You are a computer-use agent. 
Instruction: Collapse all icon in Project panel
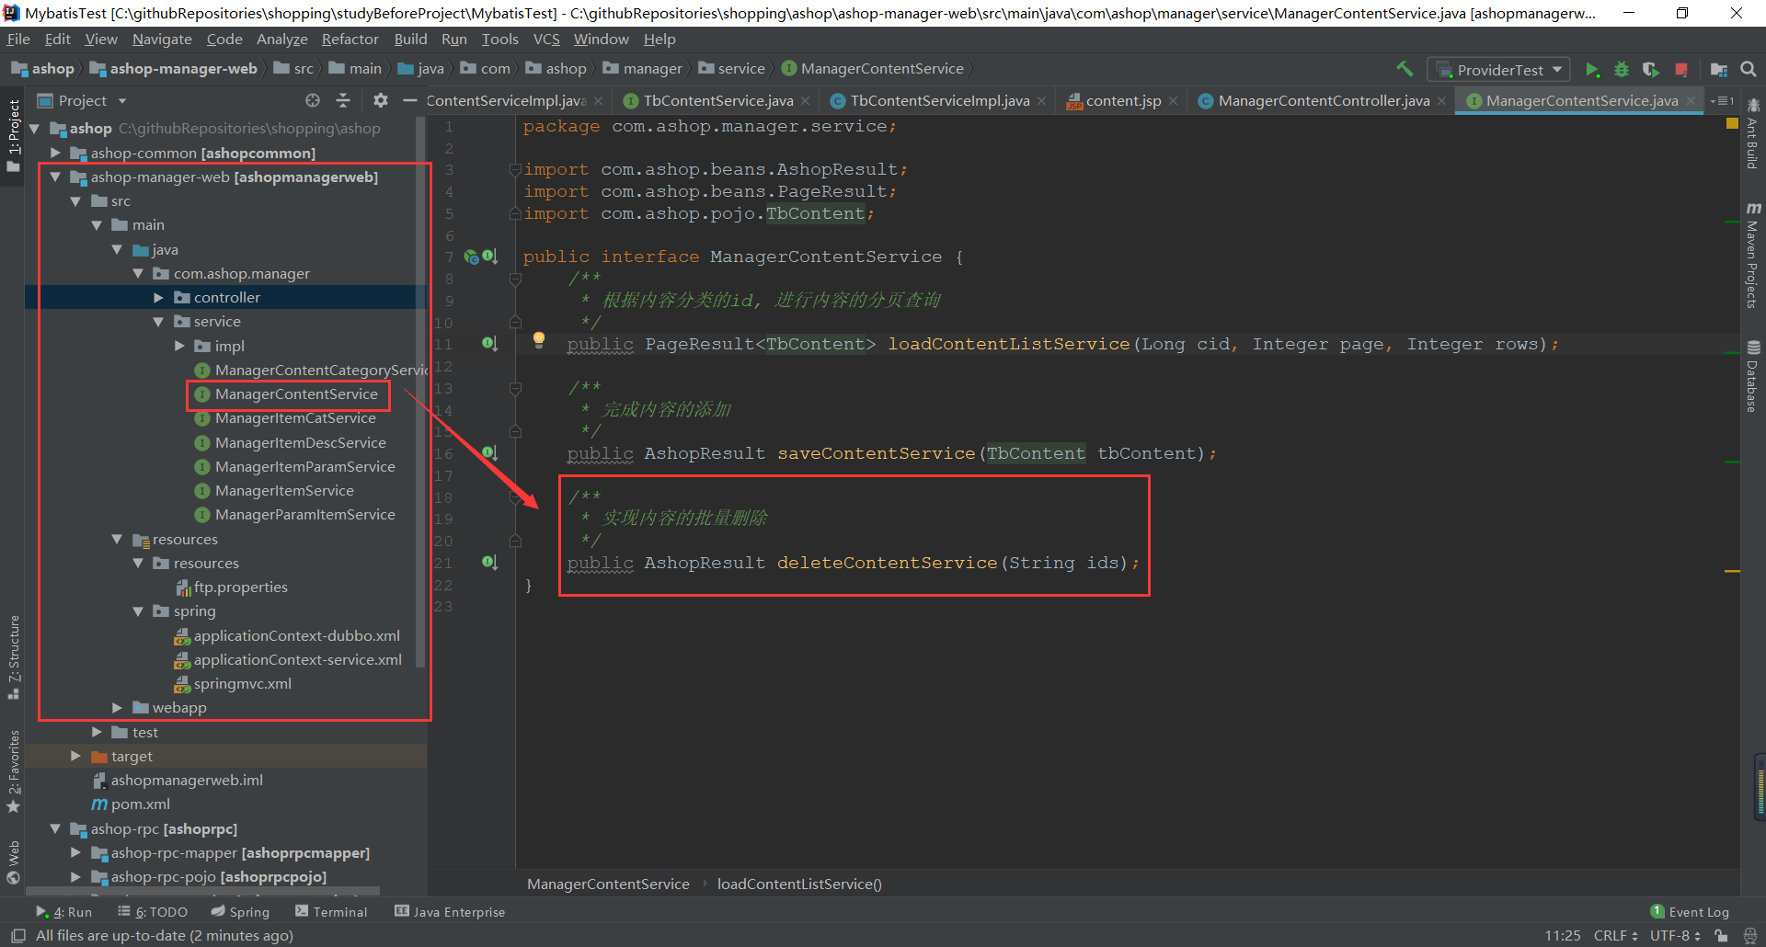point(343,100)
